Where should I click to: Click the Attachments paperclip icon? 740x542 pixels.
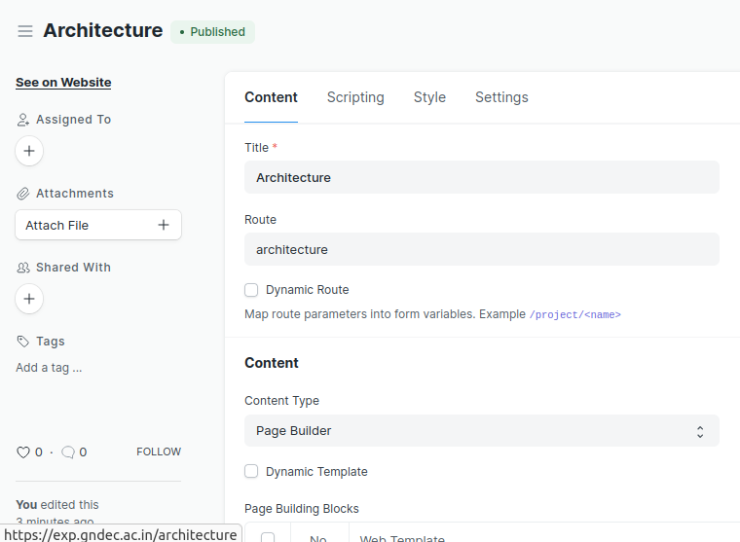(x=23, y=194)
